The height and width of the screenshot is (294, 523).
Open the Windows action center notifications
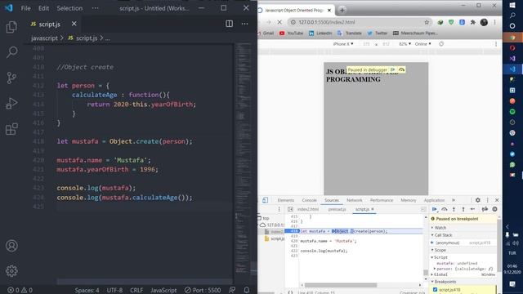(x=512, y=284)
